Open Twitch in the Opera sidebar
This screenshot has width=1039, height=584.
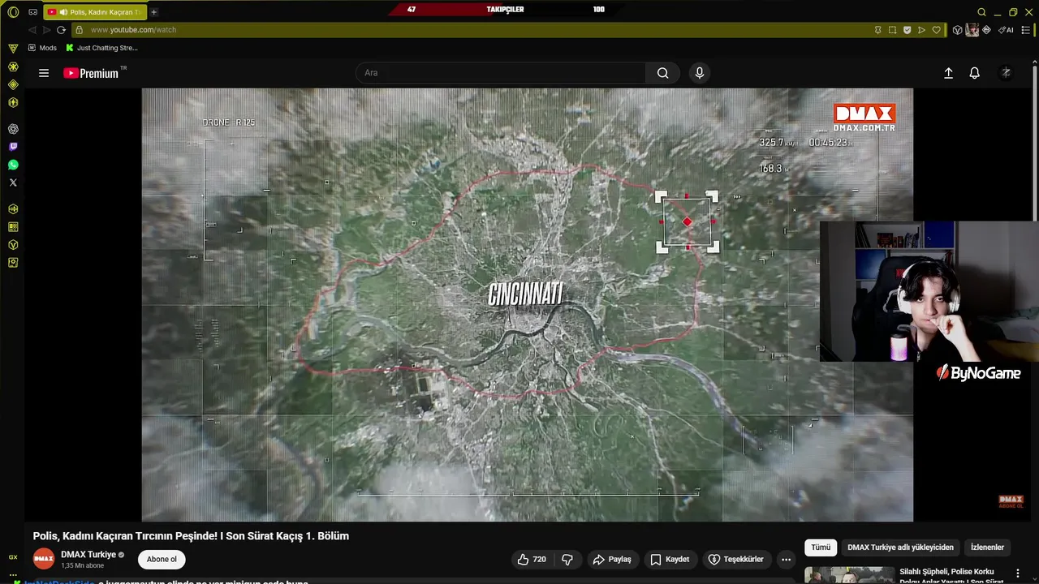point(13,147)
